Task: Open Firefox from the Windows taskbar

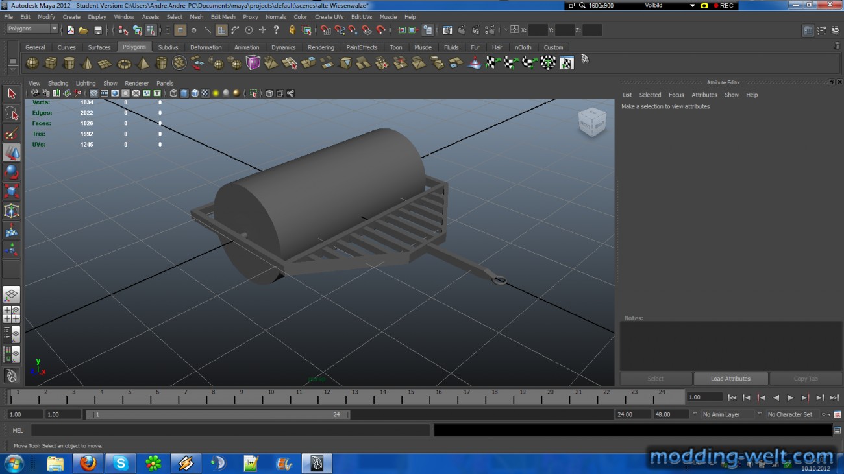Action: click(x=88, y=463)
